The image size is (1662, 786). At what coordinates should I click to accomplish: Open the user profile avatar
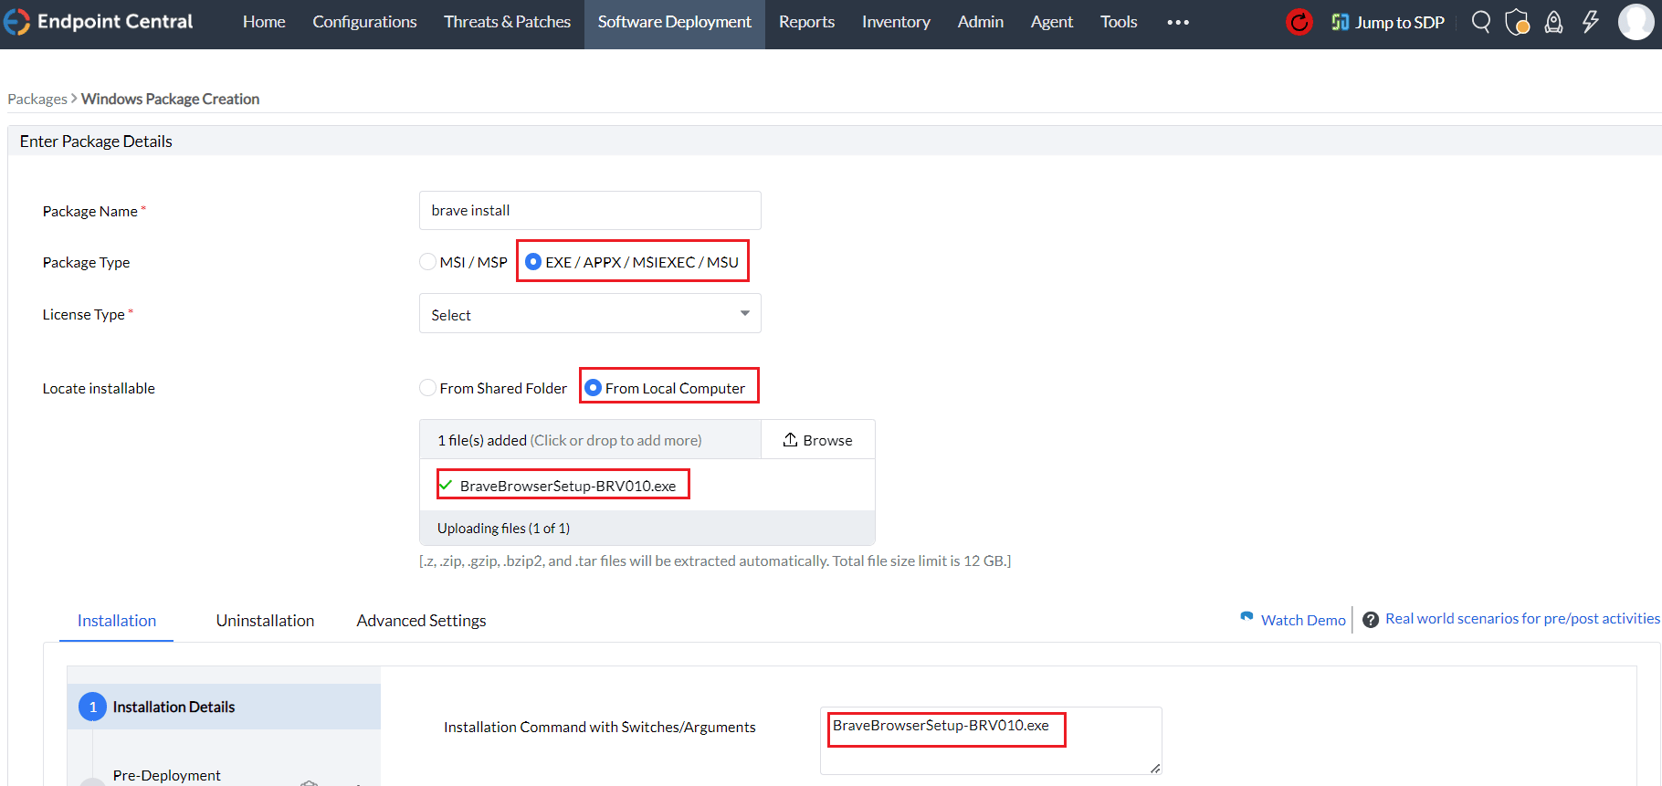coord(1636,22)
